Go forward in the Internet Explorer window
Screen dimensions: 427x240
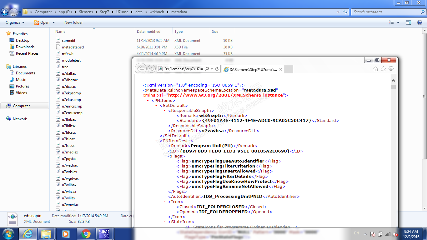[x=152, y=69]
